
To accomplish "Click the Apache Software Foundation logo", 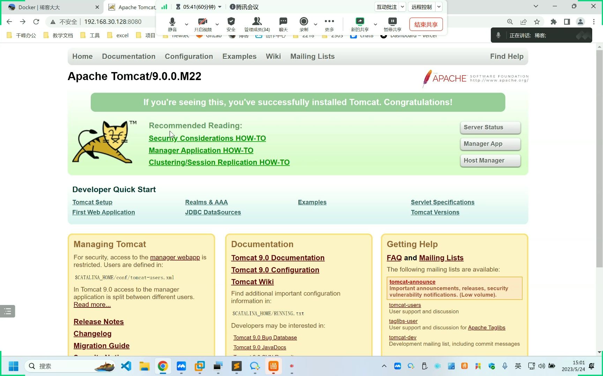I will tap(475, 78).
